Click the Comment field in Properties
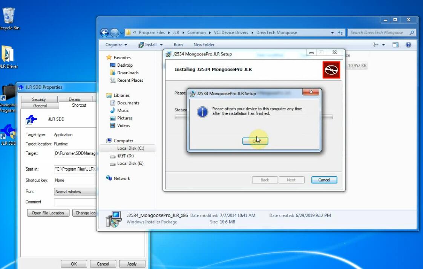423x269 pixels. (75, 202)
